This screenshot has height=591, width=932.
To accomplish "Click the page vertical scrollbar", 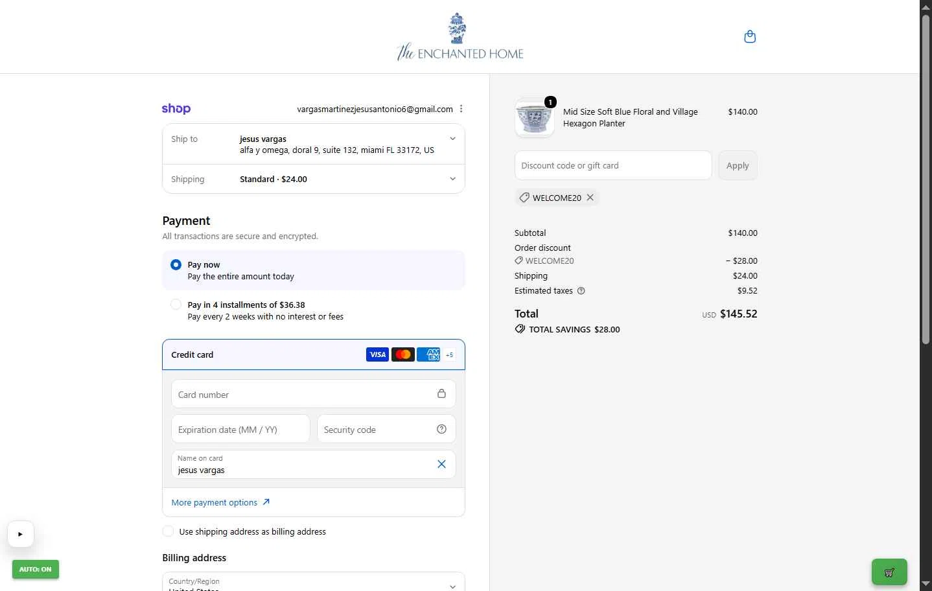I will 926,178.
